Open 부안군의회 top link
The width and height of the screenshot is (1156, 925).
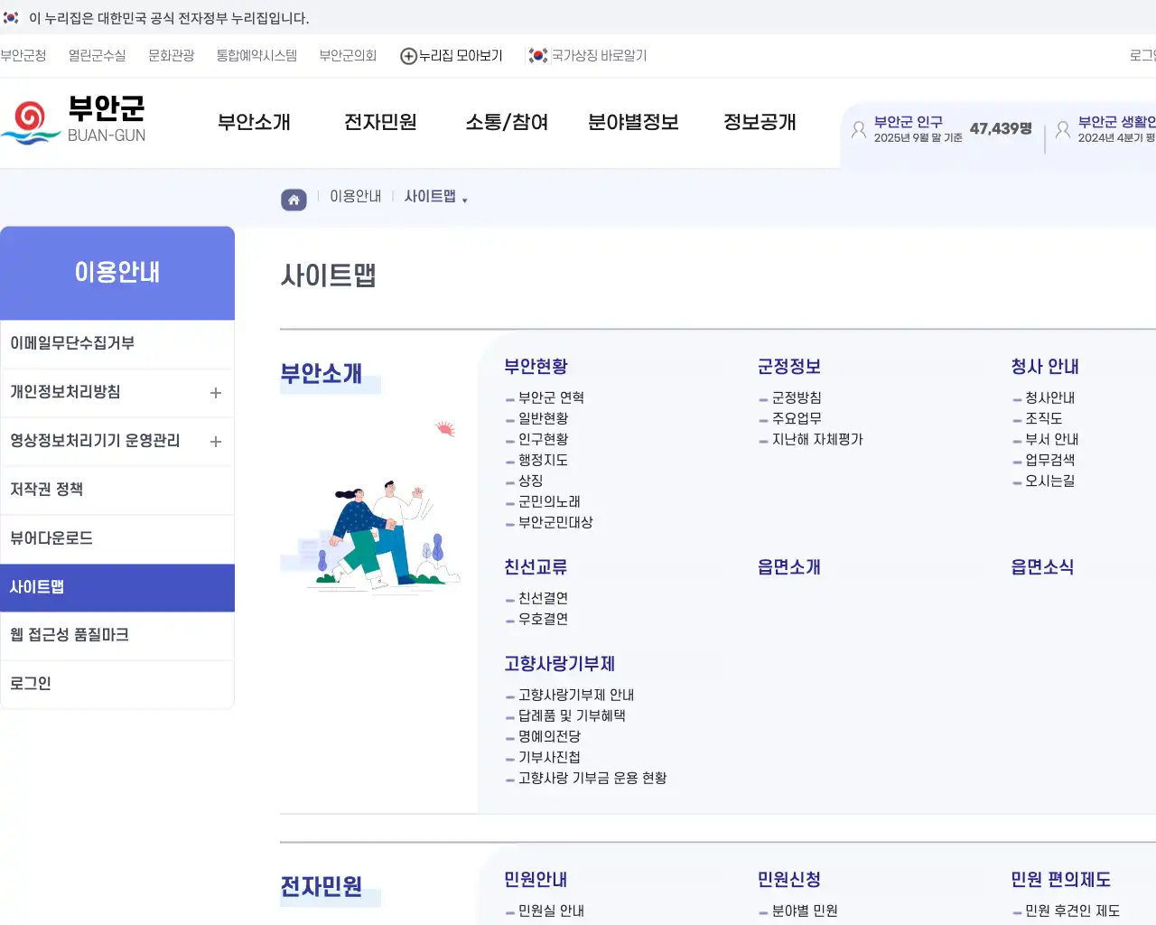(348, 56)
